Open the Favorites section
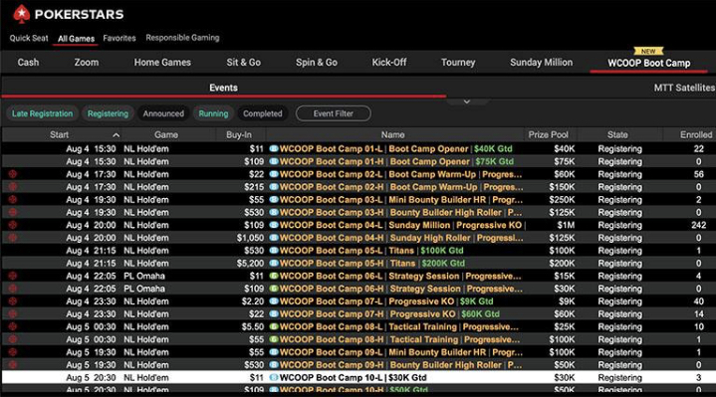The image size is (716, 397). 119,39
